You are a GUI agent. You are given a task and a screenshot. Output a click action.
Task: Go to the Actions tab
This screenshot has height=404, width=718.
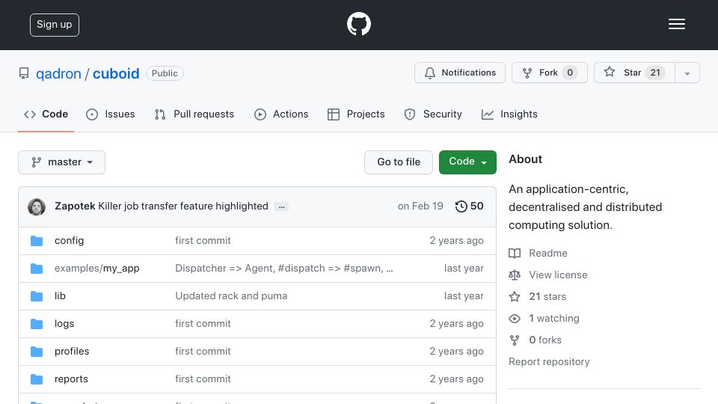tap(281, 114)
